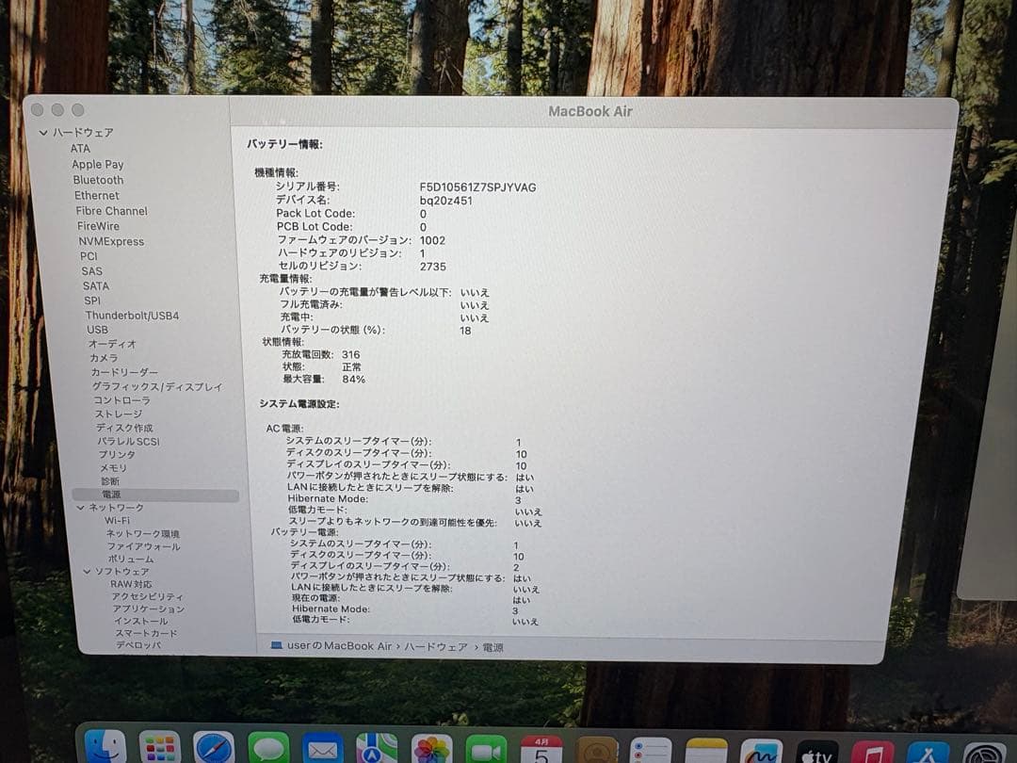This screenshot has width=1017, height=763.
Task: Select ファイアウォール in the sidebar
Action: pyautogui.click(x=144, y=547)
